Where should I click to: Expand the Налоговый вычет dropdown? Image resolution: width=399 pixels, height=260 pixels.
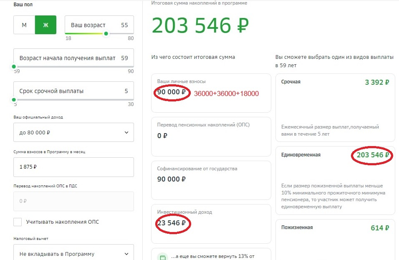click(x=73, y=252)
